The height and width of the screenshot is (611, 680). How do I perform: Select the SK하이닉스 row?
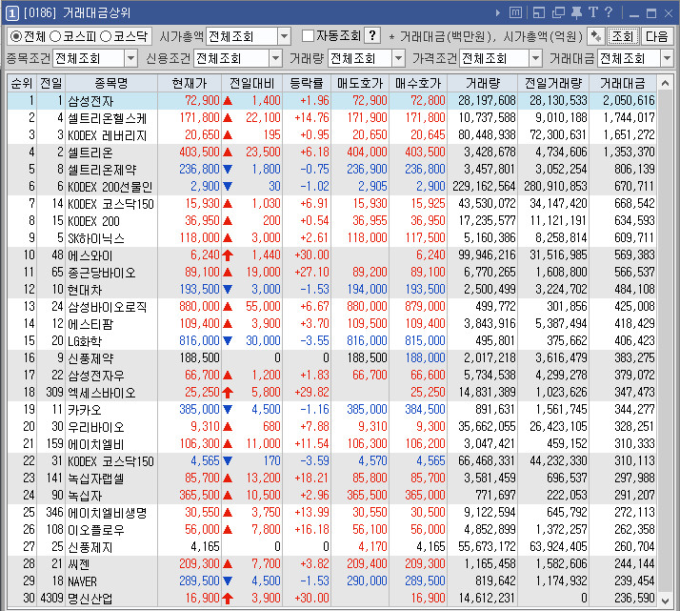331,237
